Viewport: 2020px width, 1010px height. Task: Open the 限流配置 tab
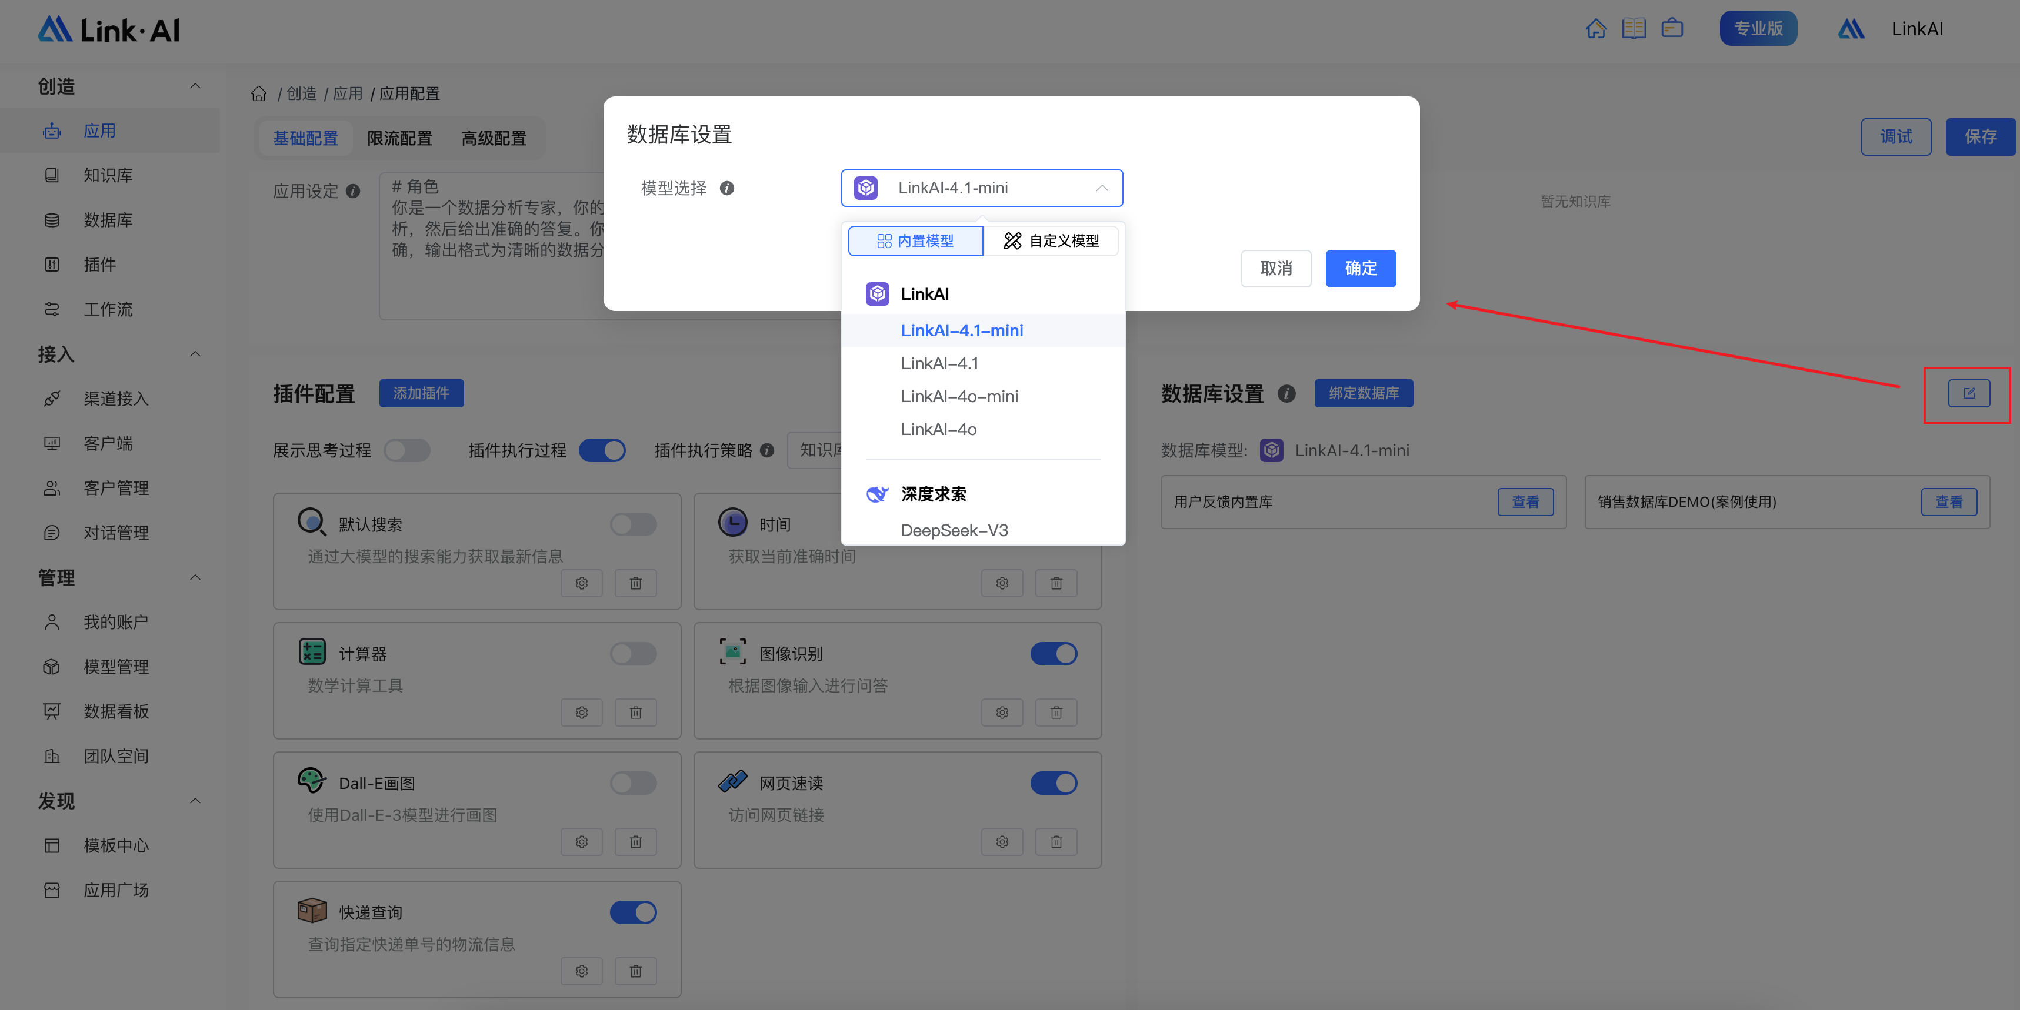(400, 139)
